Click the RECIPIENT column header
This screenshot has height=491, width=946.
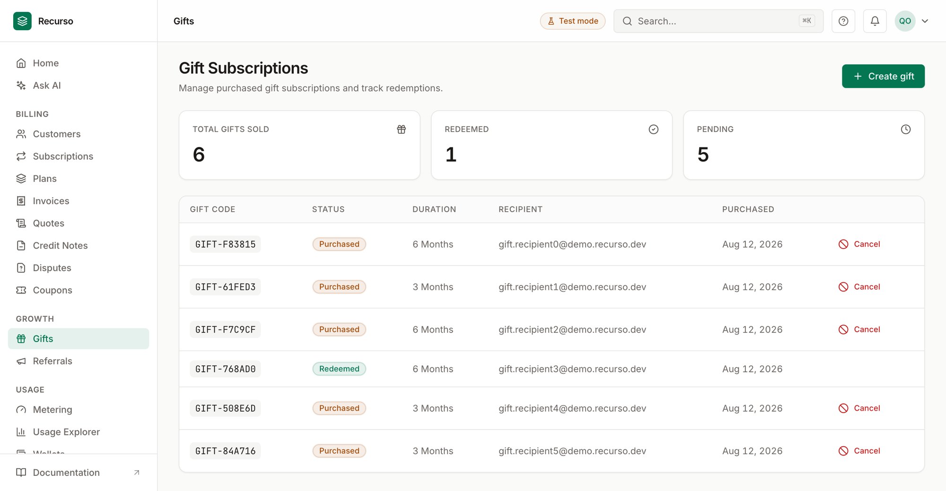coord(520,209)
